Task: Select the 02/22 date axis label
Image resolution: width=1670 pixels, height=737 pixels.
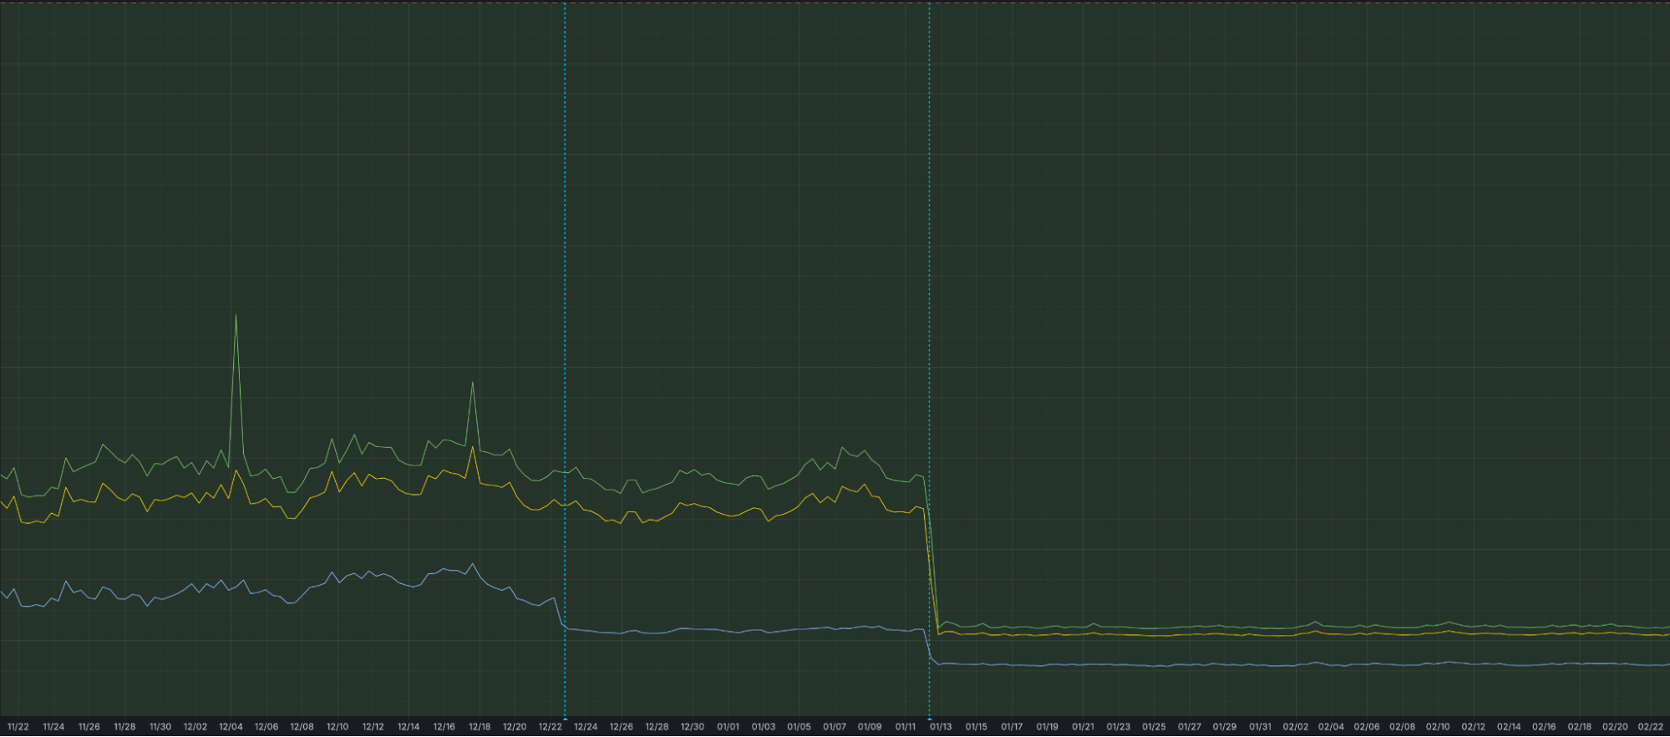Action: (x=1650, y=727)
